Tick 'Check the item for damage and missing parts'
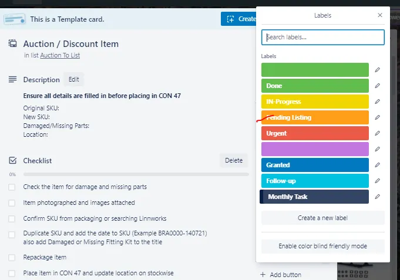This screenshot has height=280, width=400. (12, 187)
